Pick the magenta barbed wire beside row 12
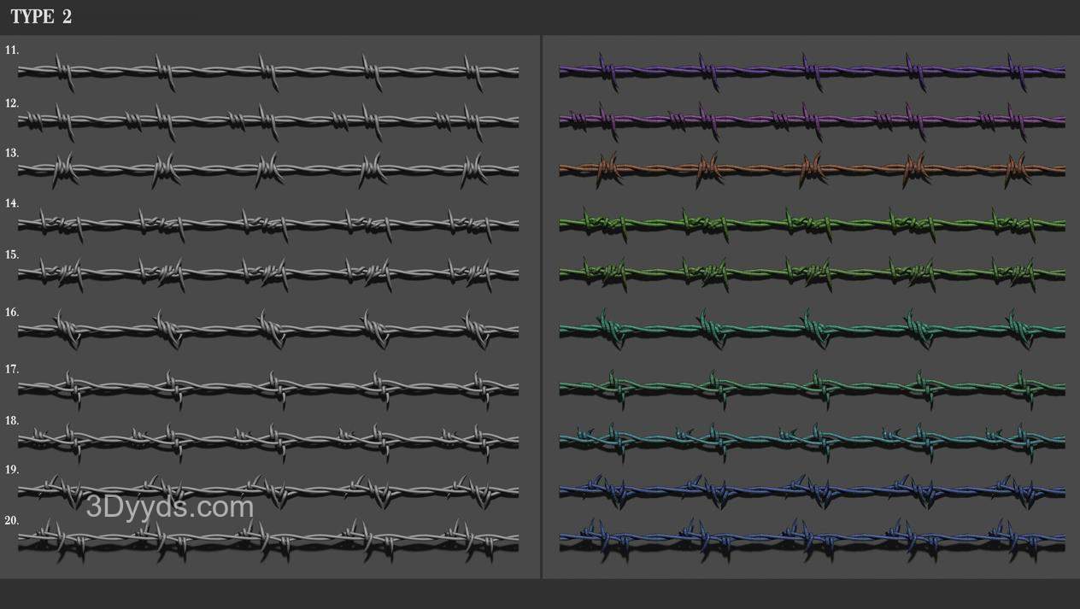 (812, 121)
